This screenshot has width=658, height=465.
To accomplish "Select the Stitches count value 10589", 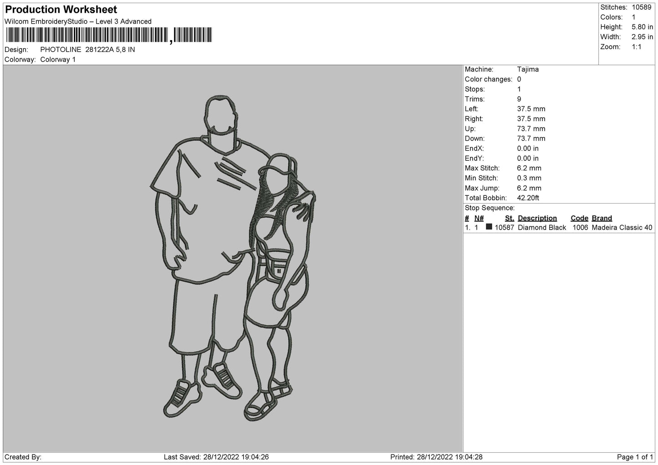I will point(641,7).
